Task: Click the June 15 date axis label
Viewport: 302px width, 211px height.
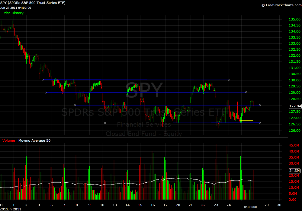Action: 140,205
